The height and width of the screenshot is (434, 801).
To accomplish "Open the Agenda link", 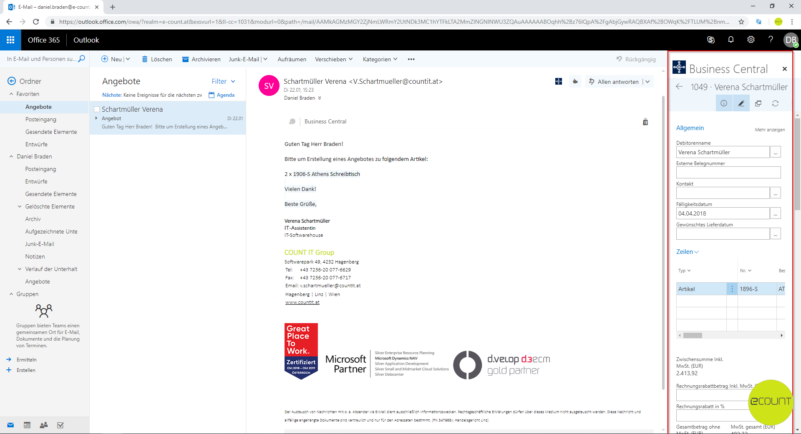I will (222, 95).
